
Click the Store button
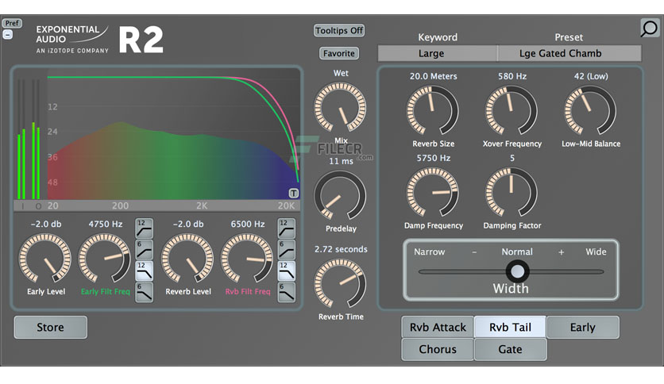coord(50,328)
